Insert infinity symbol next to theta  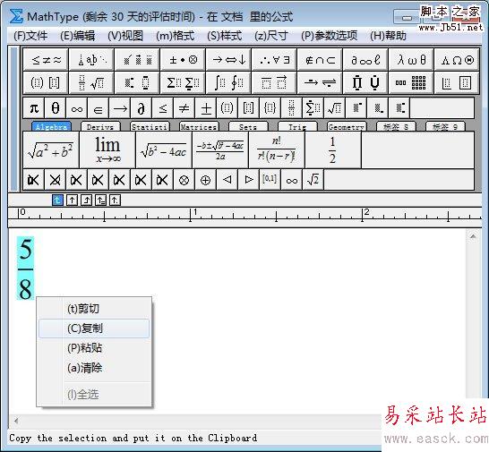77,108
